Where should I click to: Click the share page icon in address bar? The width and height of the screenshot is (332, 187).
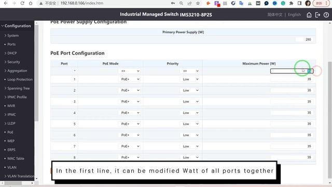(189, 3)
